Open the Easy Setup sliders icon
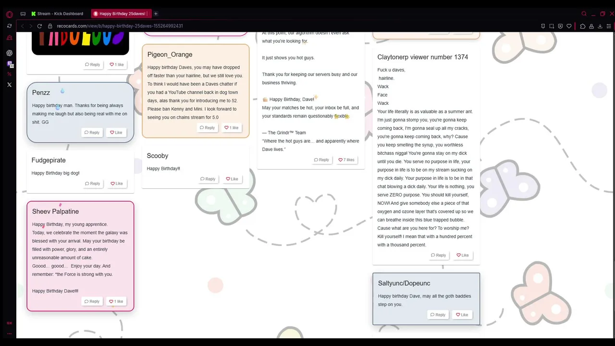The width and height of the screenshot is (615, 346). 609,26
